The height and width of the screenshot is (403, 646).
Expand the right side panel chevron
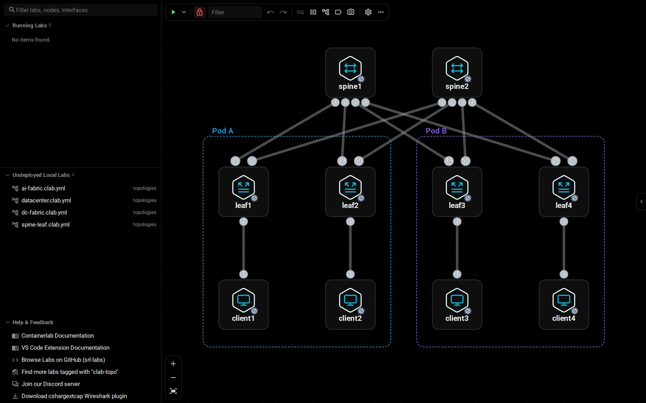641,202
